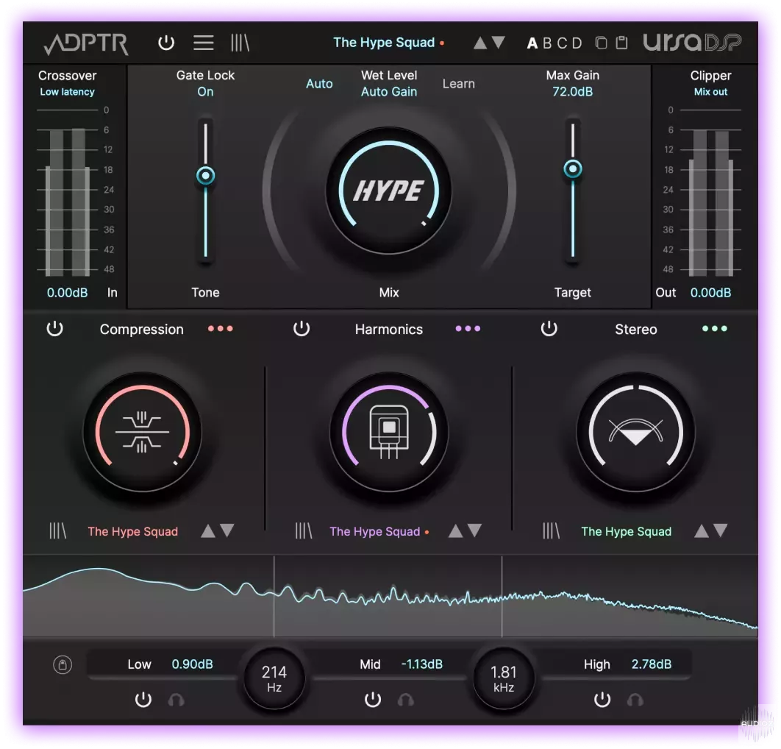Toggle Compression module power

click(55, 329)
